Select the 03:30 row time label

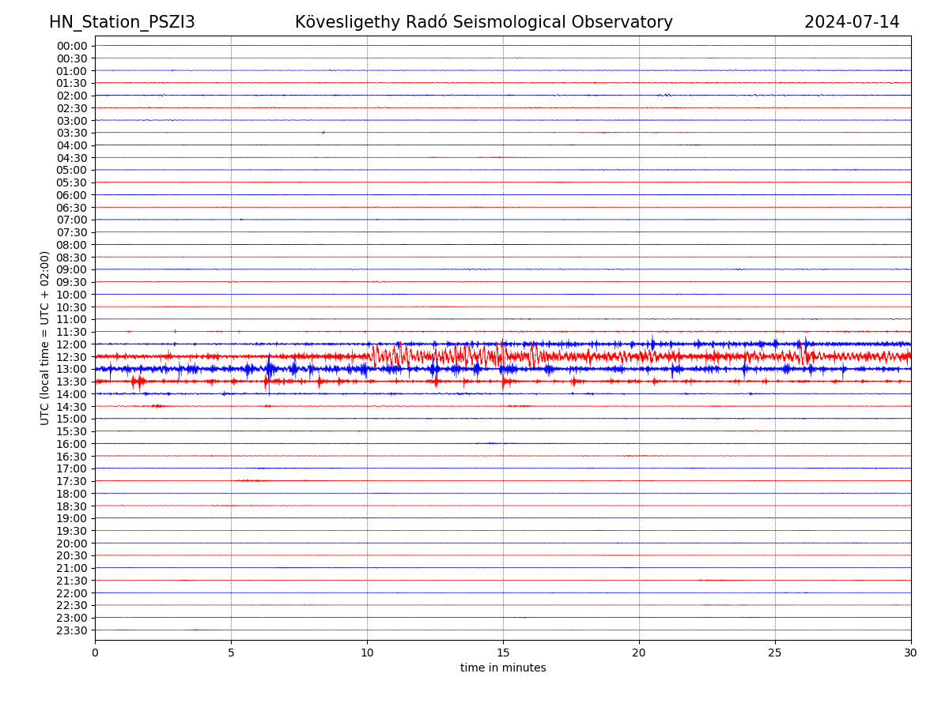(71, 133)
